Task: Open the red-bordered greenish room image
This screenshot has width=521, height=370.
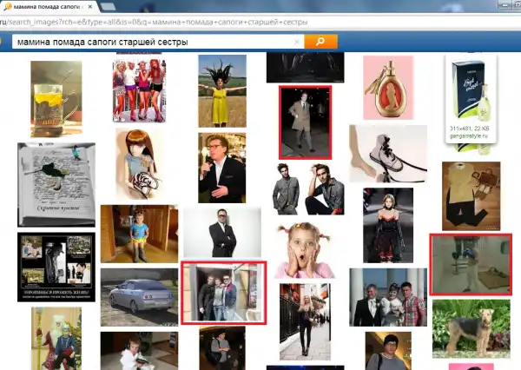Action: tap(471, 264)
